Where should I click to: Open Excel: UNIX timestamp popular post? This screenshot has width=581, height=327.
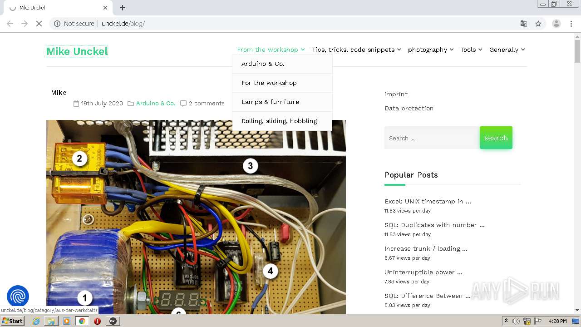click(428, 201)
